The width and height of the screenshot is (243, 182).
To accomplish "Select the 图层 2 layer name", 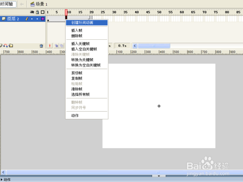I will click(x=13, y=19).
